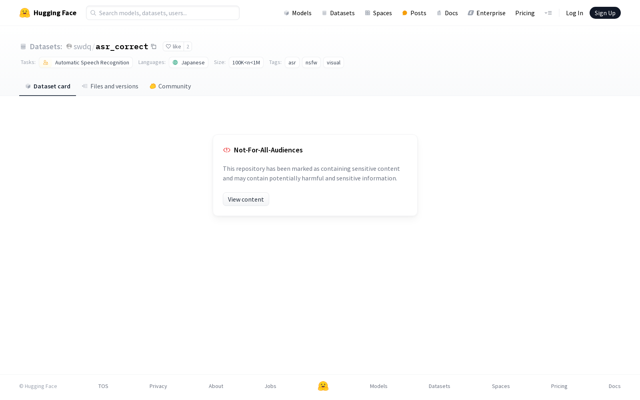The width and height of the screenshot is (640, 400).
Task: Select the visual tag
Action: tap(334, 62)
